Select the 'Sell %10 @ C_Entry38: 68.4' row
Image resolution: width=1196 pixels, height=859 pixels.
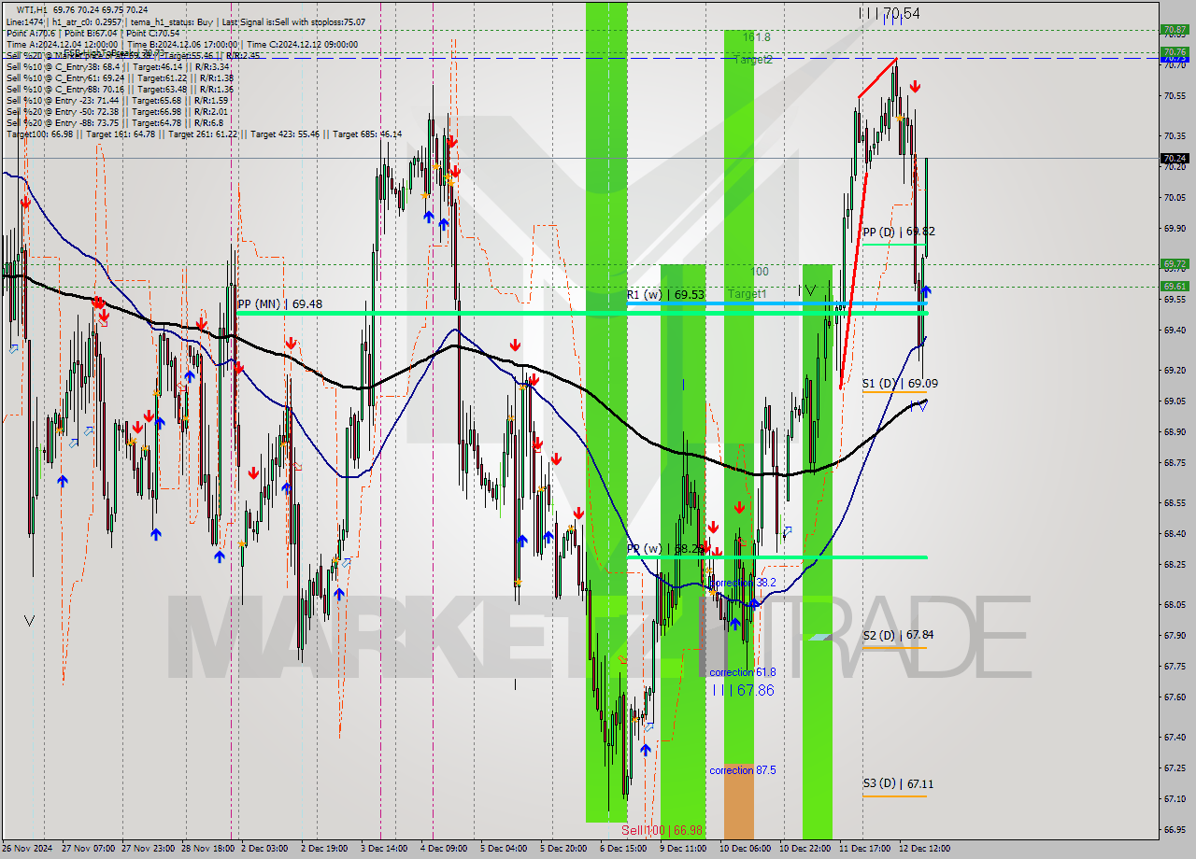(118, 66)
